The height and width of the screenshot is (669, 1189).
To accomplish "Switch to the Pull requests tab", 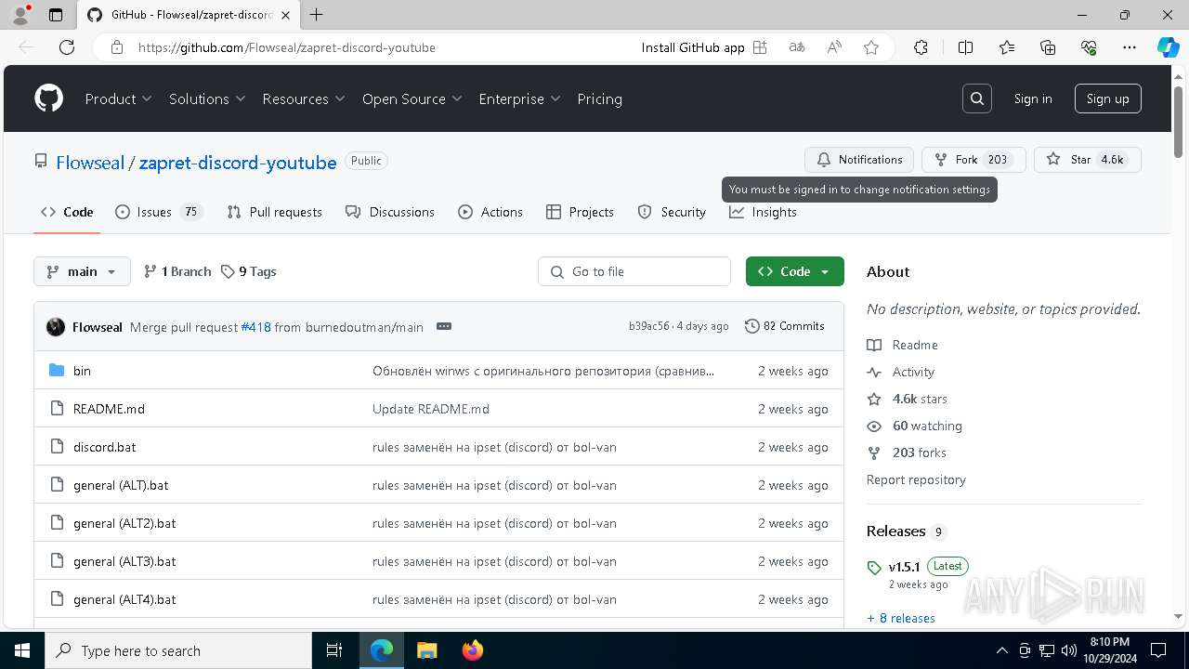I will click(274, 212).
